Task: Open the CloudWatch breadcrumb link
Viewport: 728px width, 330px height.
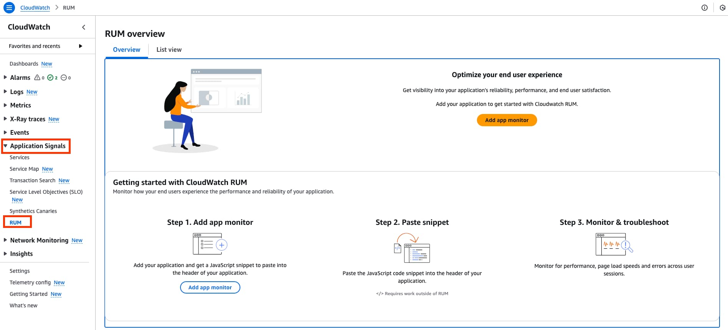Action: (x=35, y=8)
